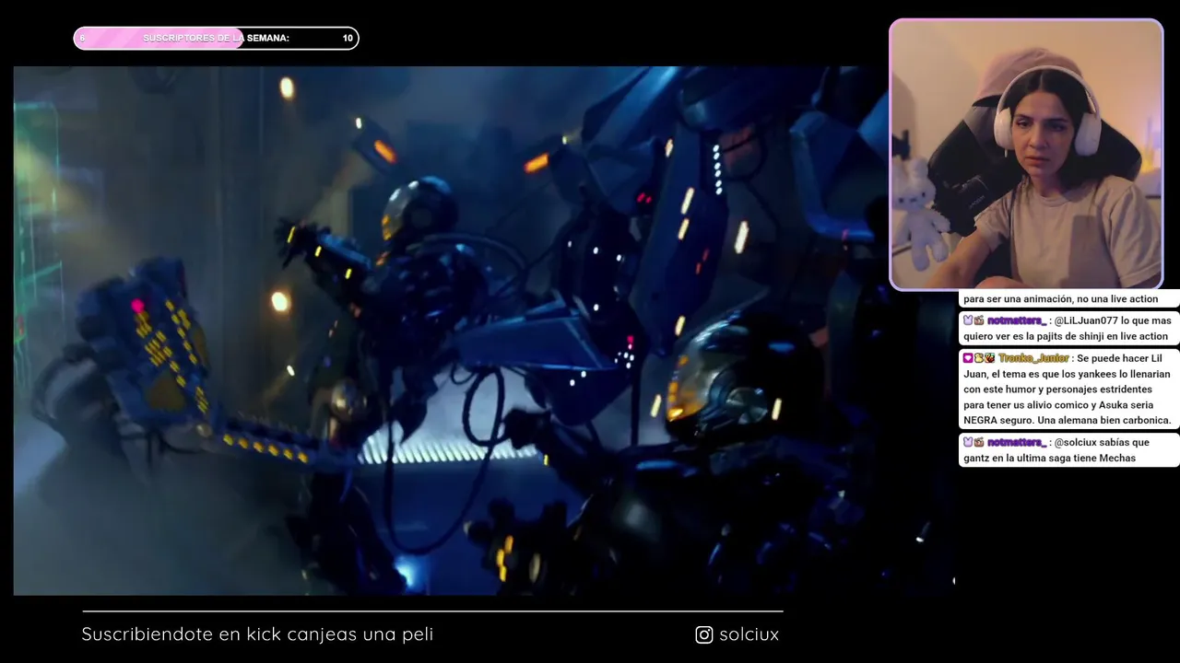This screenshot has width=1180, height=663.
Task: Click notmatters_ username on the gantz message
Action: click(1017, 442)
